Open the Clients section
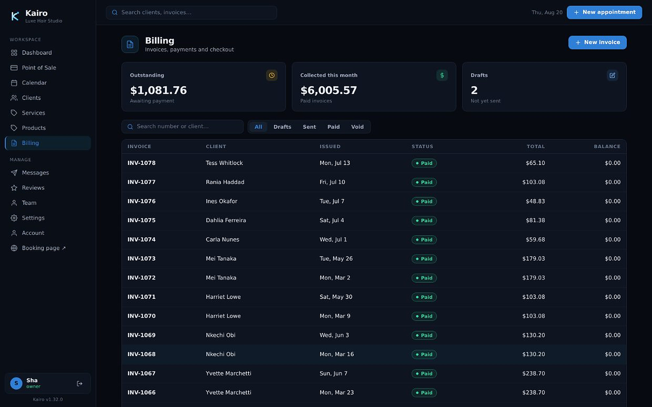The width and height of the screenshot is (652, 407). 48,98
